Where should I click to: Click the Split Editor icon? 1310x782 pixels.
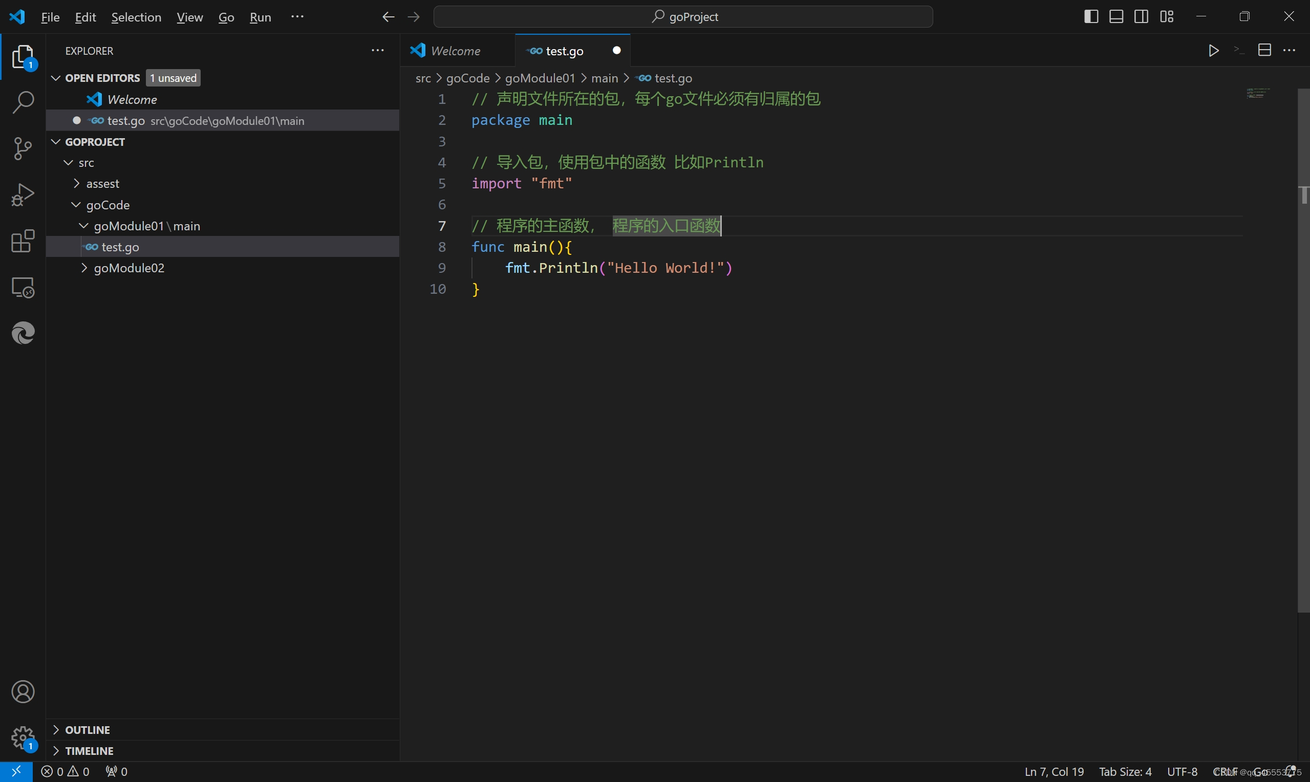coord(1264,51)
